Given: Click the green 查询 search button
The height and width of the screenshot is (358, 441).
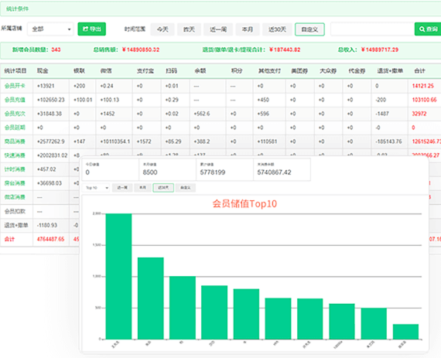Looking at the screenshot, I should click(428, 29).
